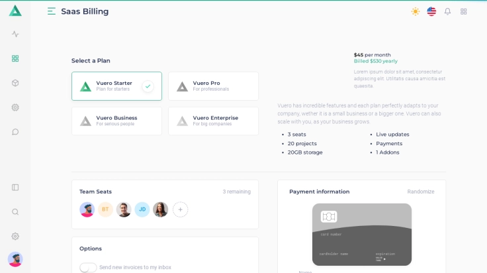Screen dimensions: 487x273
Task: Add a team seat with plus button
Action: (180, 209)
